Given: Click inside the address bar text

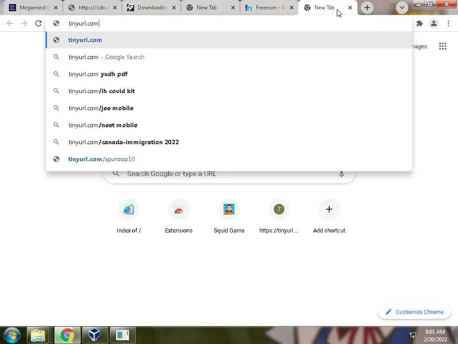Looking at the screenshot, I should [84, 23].
